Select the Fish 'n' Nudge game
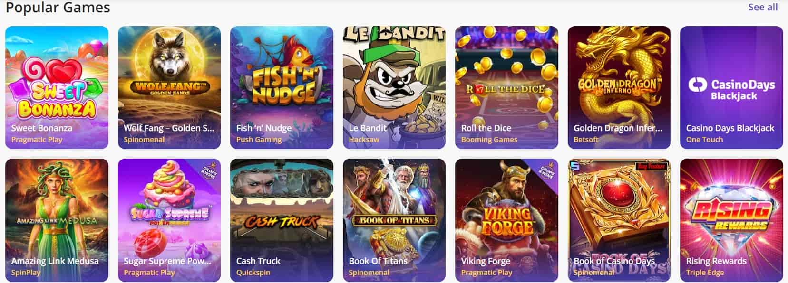The width and height of the screenshot is (788, 283). coord(282,87)
